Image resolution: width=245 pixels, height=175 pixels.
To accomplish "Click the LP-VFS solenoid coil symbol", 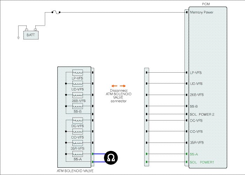I will click(78, 73).
